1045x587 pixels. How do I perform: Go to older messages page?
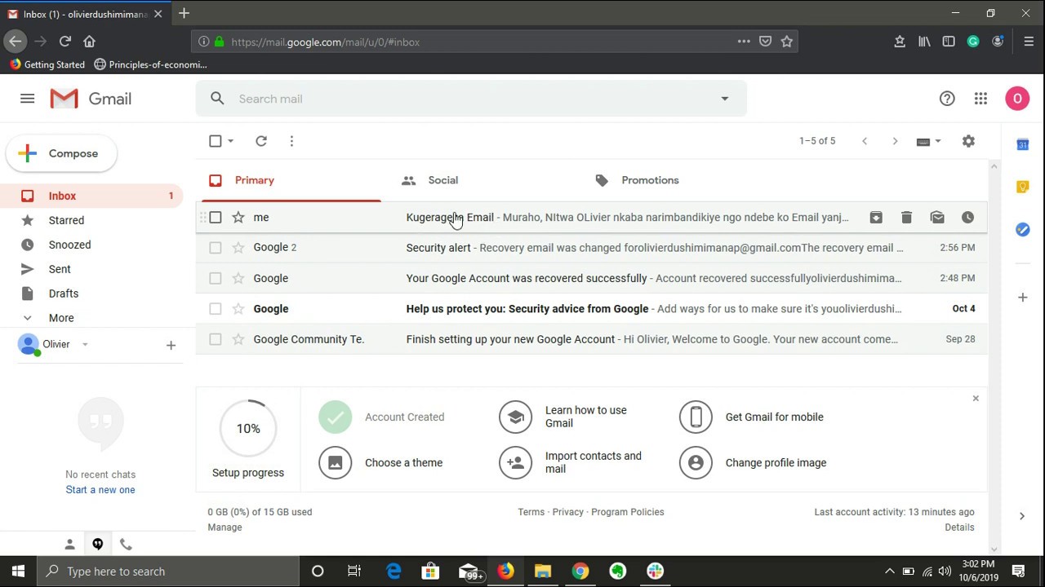tap(895, 141)
